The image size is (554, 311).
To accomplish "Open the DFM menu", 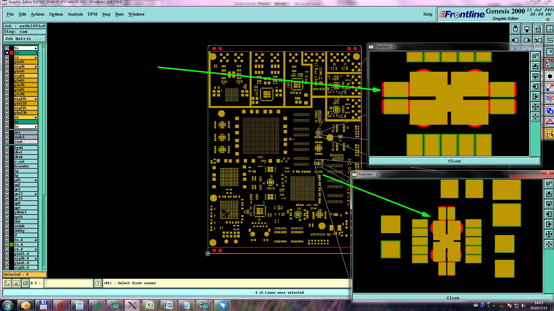I will coord(92,14).
